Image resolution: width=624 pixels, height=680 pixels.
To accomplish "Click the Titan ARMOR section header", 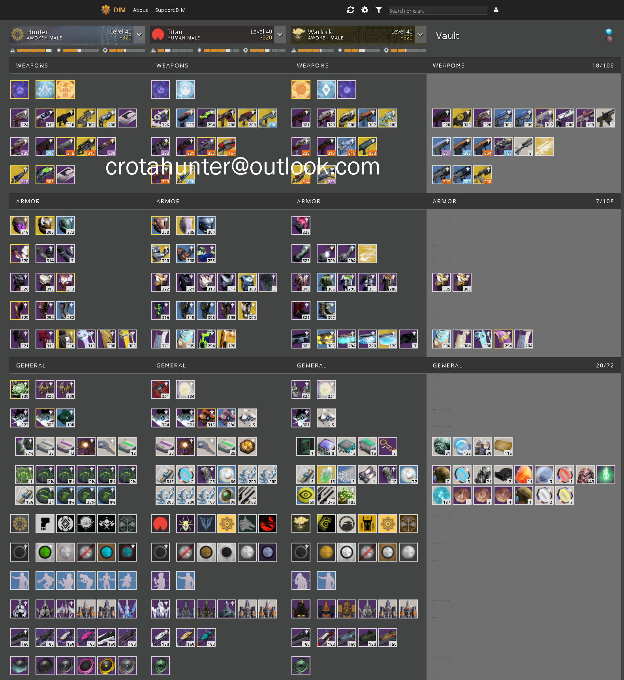I will [168, 201].
